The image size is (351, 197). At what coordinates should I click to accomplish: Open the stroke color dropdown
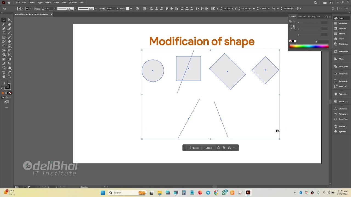[31, 9]
